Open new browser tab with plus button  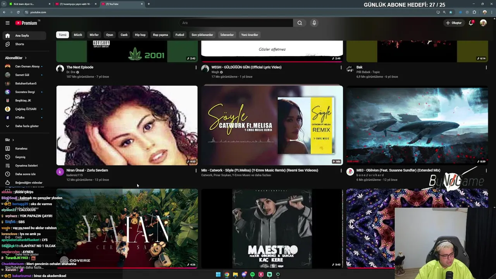point(149,4)
